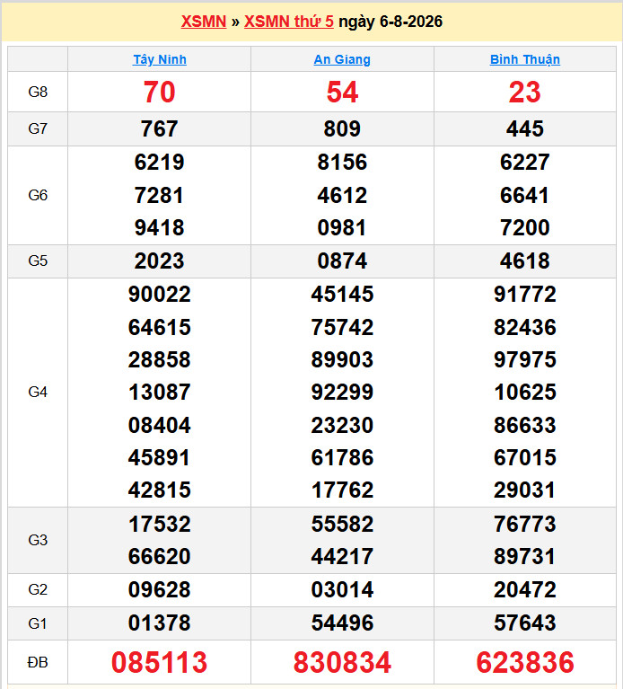Image resolution: width=623 pixels, height=689 pixels.
Task: Click G4 number 13087
Action: coord(160,392)
